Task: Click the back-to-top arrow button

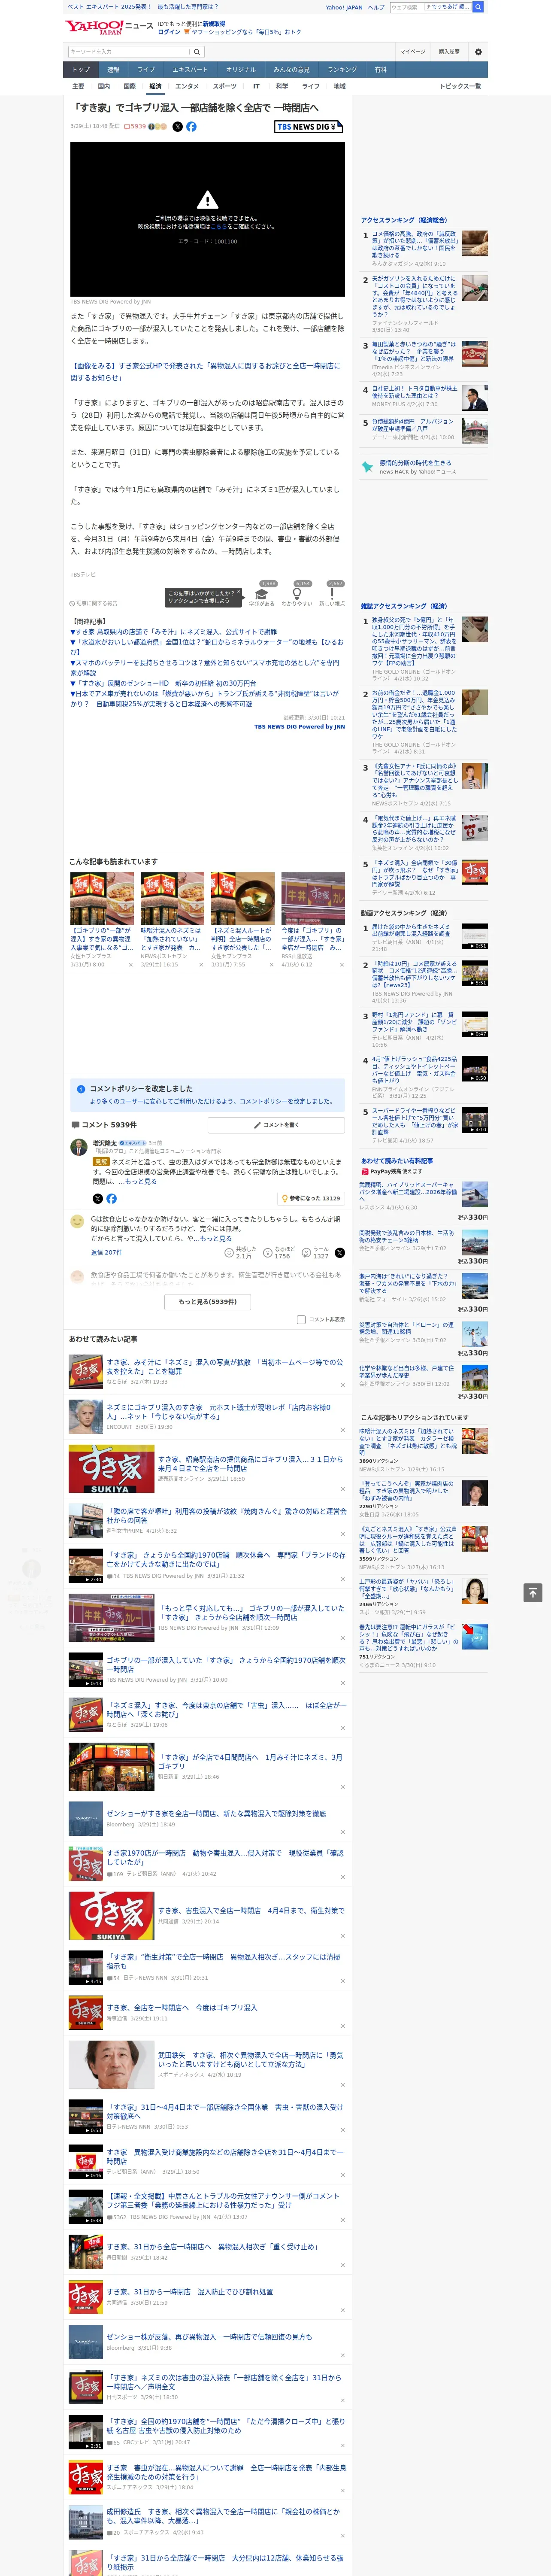Action: tap(533, 1592)
